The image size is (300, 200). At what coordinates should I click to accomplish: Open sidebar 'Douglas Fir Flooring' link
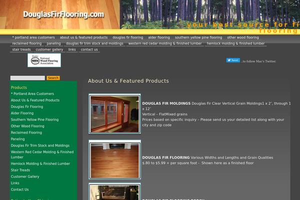click(27, 107)
